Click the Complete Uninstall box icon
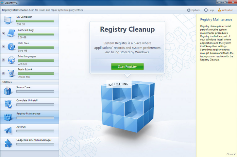Screen dimensions: 237x157 click(x=8, y=104)
